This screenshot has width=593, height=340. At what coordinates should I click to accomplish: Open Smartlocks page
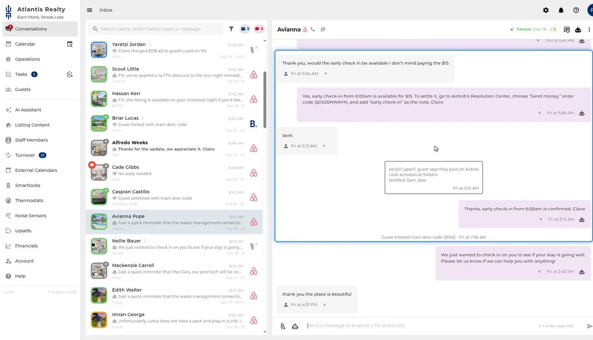[x=40, y=185]
